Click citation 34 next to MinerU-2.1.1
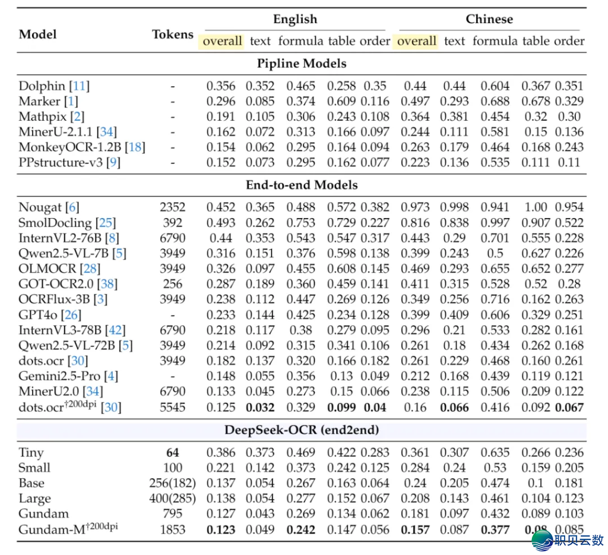 [107, 132]
